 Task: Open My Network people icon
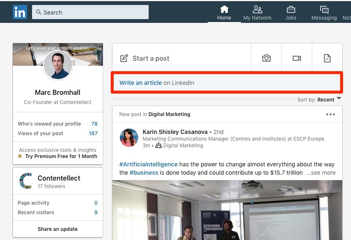pyautogui.click(x=257, y=10)
